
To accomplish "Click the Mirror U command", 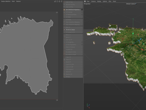I will pos(73,35).
